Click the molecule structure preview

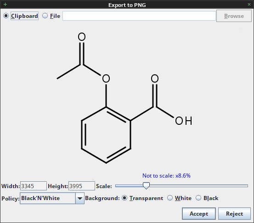[124, 98]
